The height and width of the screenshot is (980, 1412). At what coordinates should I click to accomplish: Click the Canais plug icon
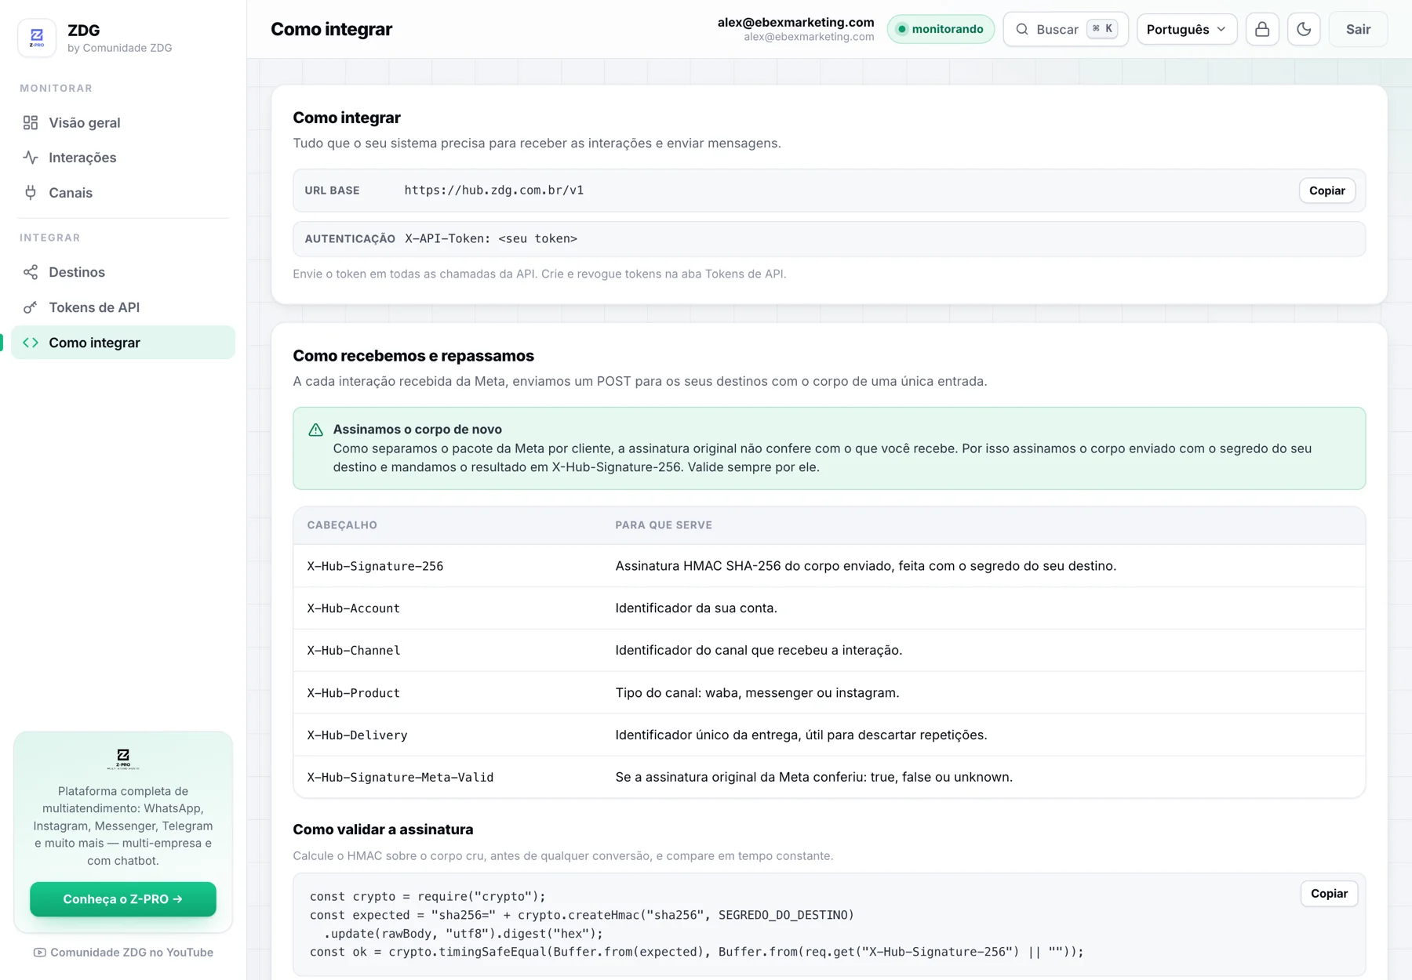coord(31,193)
